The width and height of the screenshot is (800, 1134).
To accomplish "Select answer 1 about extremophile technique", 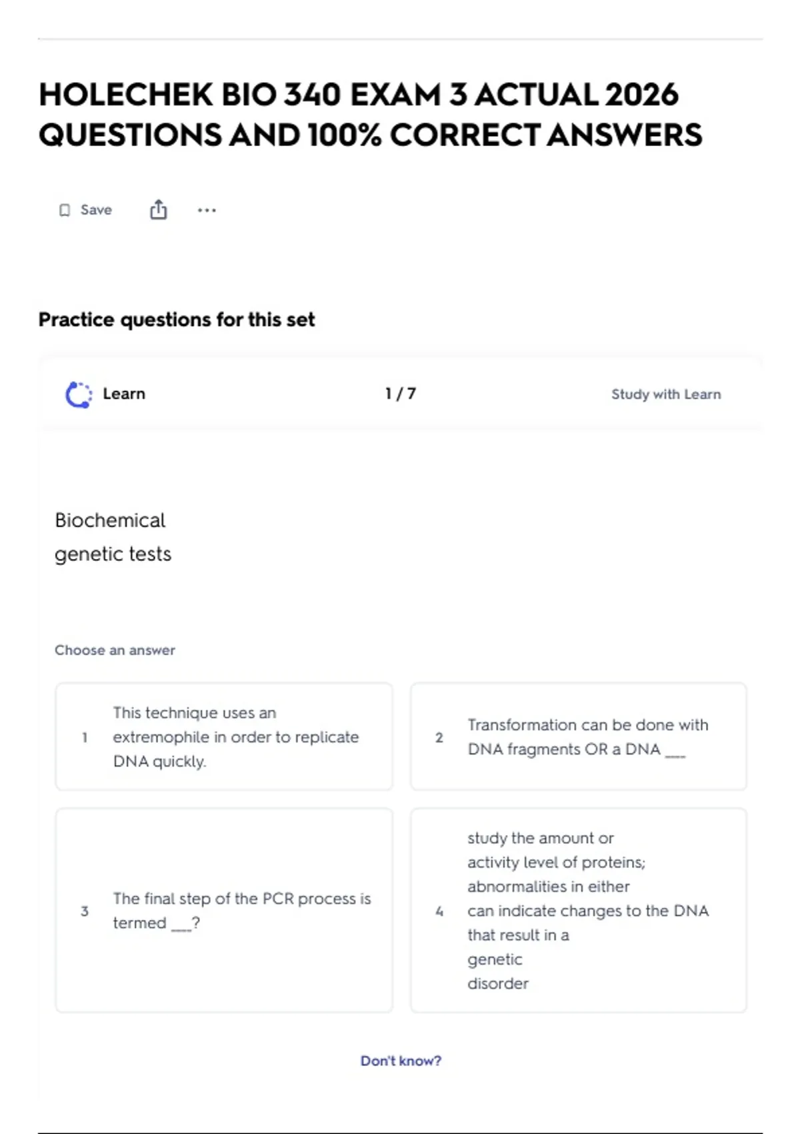I will (x=224, y=736).
